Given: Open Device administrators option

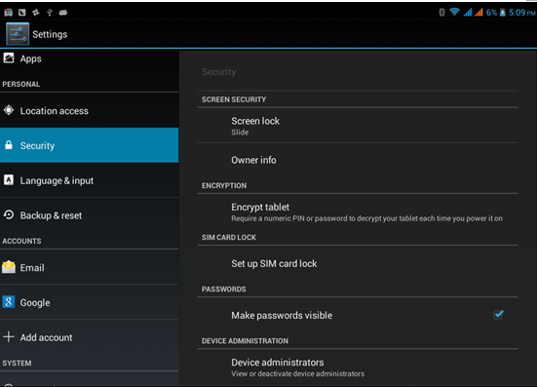Looking at the screenshot, I should pos(358,368).
